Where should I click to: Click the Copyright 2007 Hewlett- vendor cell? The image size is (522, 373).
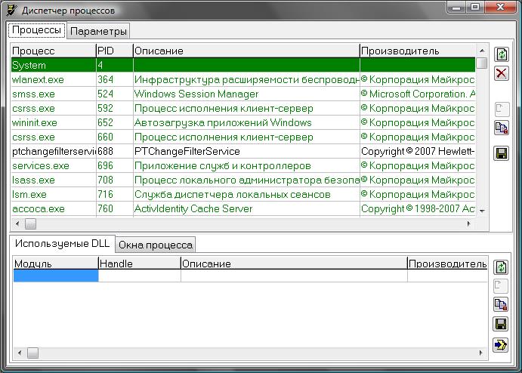coord(418,151)
